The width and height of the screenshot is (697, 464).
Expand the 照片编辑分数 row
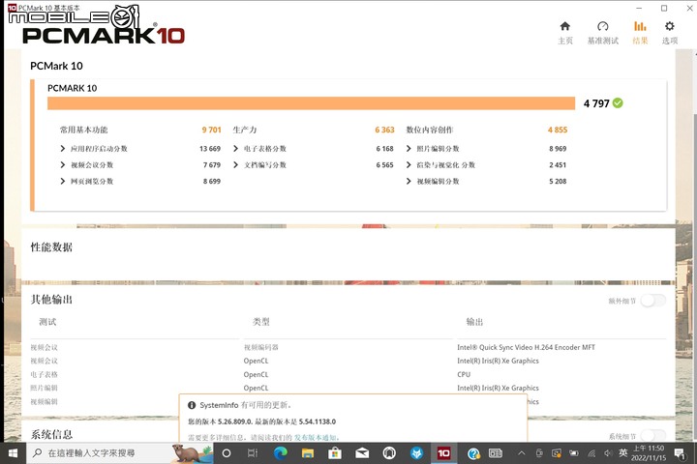click(409, 148)
